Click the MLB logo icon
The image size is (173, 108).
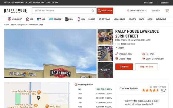pos(39,19)
